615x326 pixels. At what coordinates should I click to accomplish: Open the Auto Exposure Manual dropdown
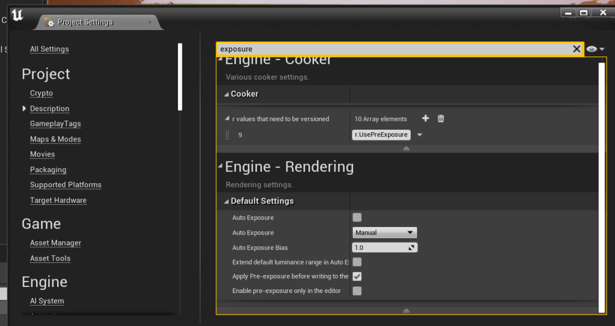[384, 232]
